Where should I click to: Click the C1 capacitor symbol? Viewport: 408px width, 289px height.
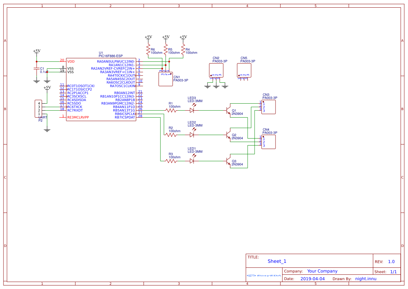click(37, 69)
